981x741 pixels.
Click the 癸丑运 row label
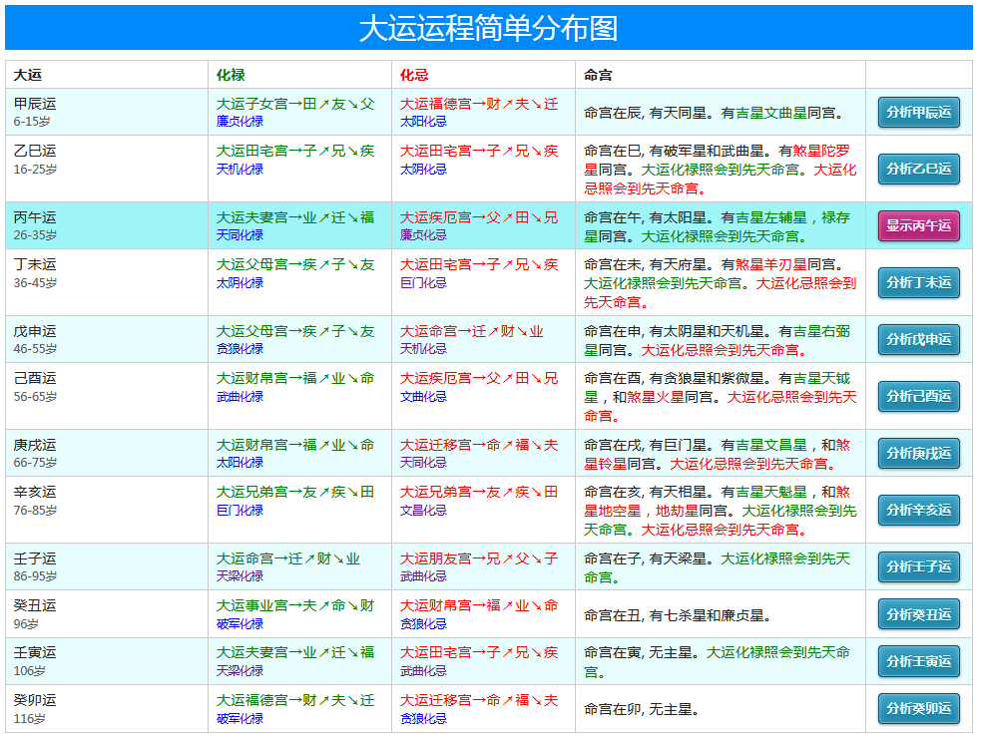tap(35, 606)
